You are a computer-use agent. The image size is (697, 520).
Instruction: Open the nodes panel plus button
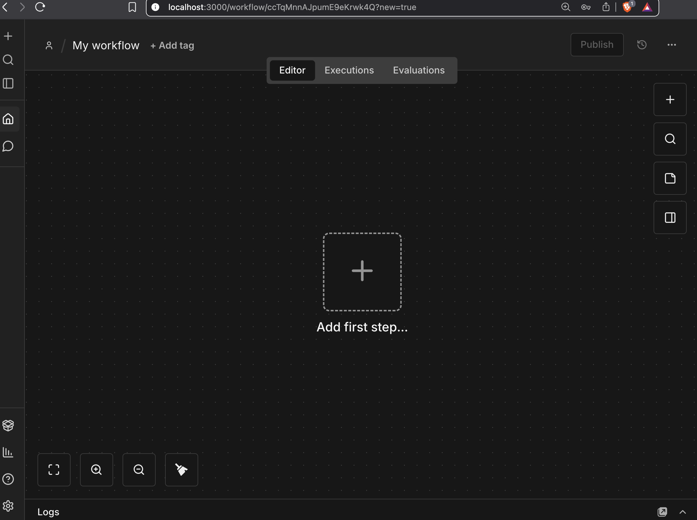tap(670, 99)
